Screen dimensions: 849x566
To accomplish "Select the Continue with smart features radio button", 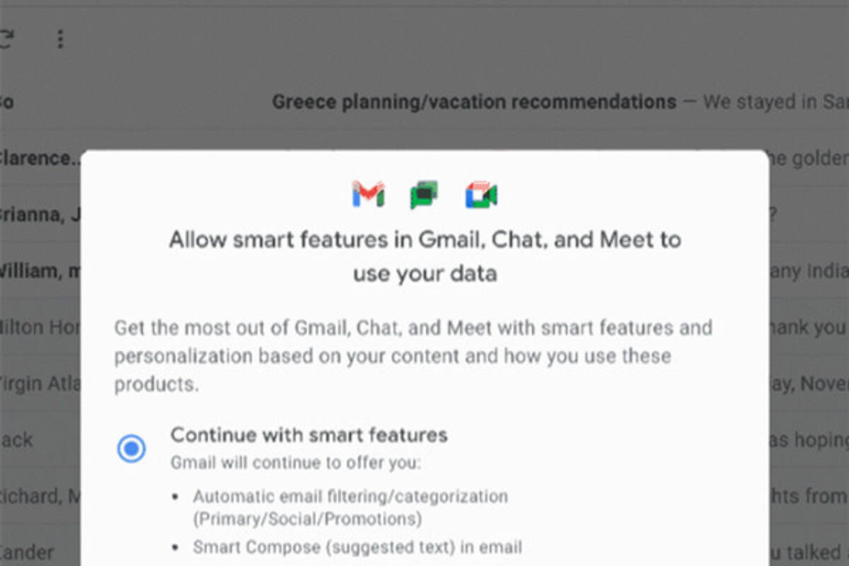I will click(x=132, y=449).
